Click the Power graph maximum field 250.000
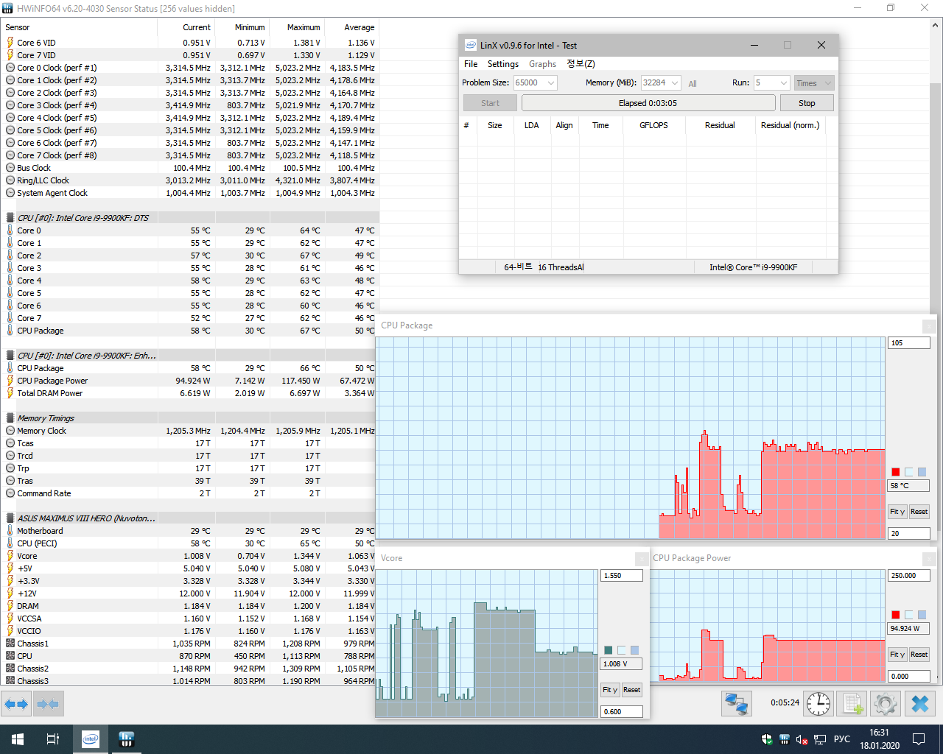The height and width of the screenshot is (754, 943). pyautogui.click(x=909, y=576)
